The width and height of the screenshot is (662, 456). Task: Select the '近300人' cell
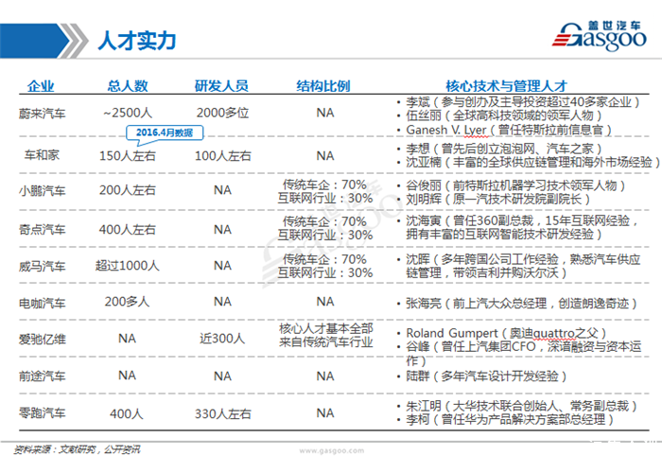tap(222, 339)
